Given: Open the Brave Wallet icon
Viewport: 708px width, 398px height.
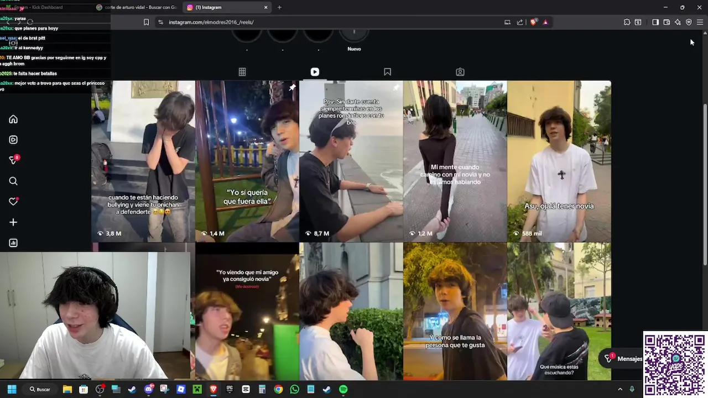Looking at the screenshot, I should [x=667, y=22].
